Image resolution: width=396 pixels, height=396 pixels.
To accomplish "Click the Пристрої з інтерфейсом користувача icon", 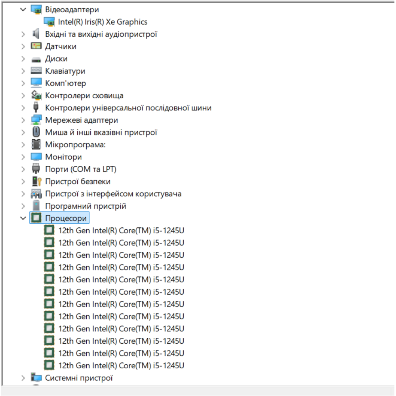I will click(36, 194).
